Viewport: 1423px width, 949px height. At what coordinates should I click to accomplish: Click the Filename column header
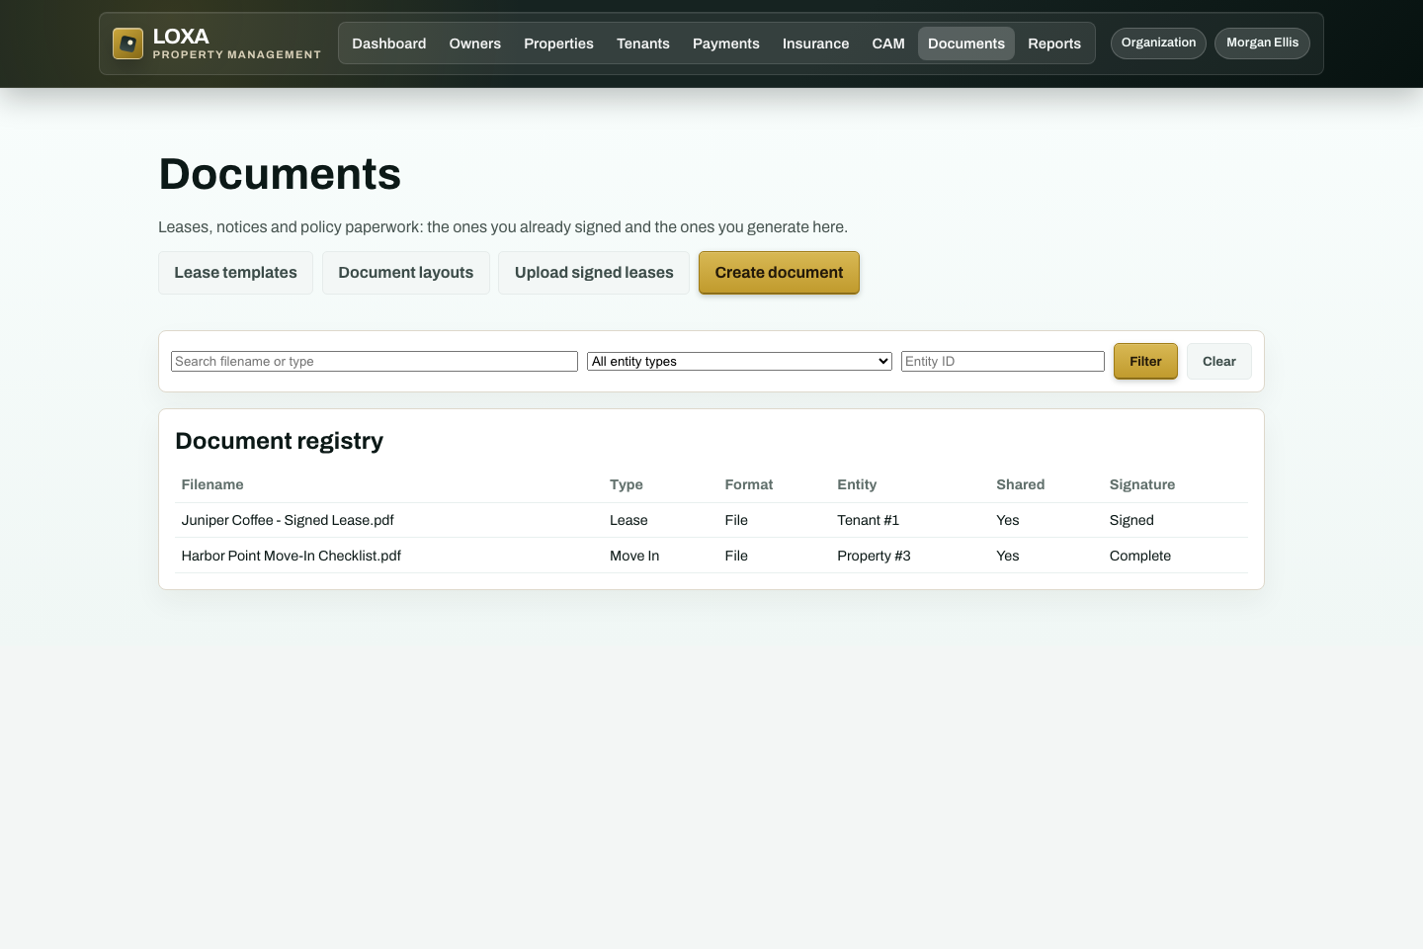[212, 484]
